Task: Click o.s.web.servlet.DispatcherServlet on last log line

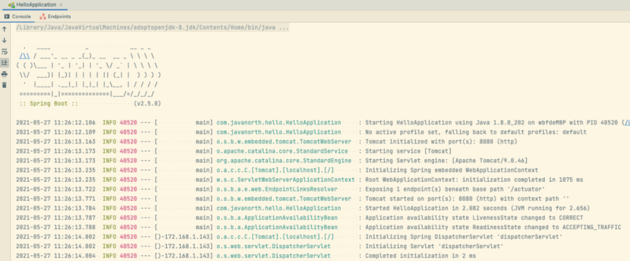Action: coord(273,255)
